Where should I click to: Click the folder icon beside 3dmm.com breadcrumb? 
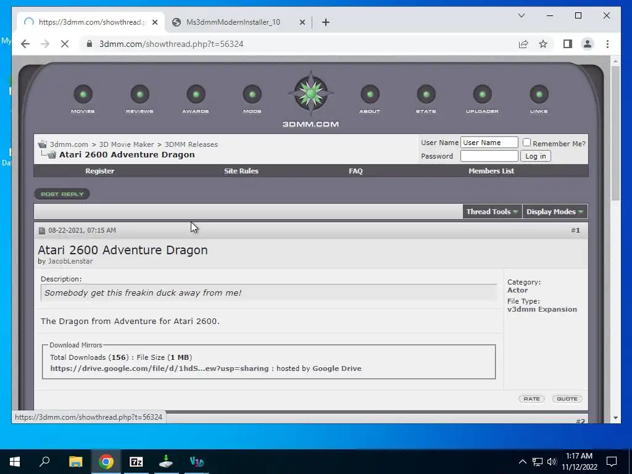43,144
